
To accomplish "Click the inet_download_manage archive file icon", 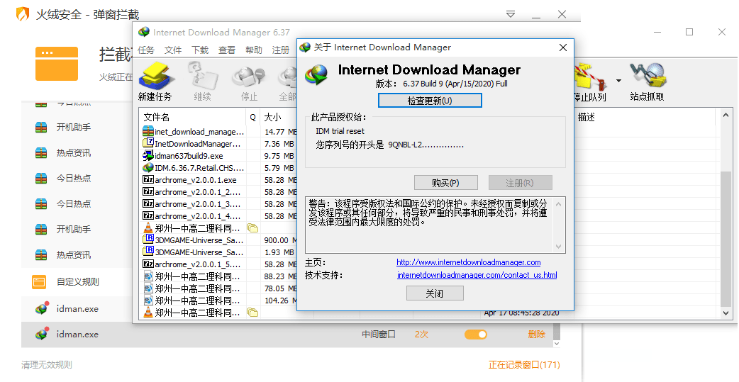I will pos(148,131).
